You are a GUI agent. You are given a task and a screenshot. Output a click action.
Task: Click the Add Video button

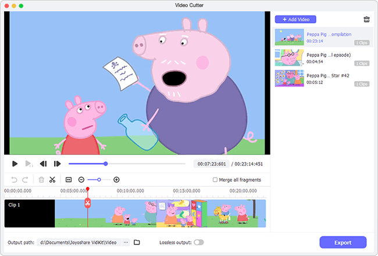click(295, 20)
